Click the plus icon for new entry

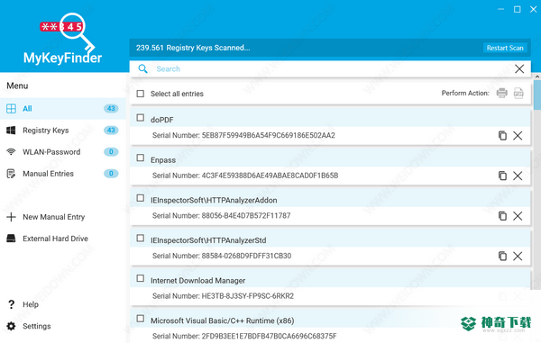11,217
